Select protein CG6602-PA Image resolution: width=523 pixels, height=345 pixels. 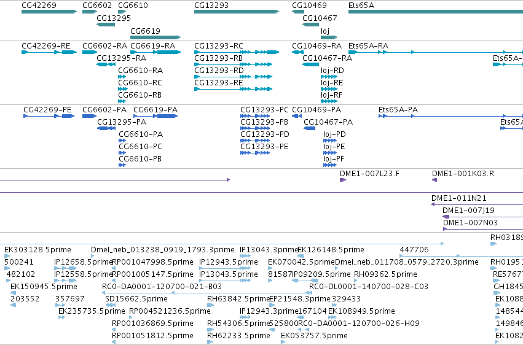click(x=89, y=116)
